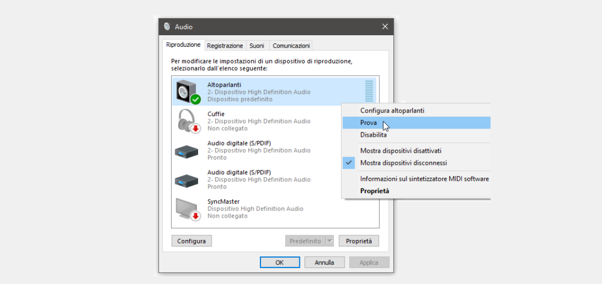Click the Audio speaker icon in title bar
The width and height of the screenshot is (602, 284).
click(x=167, y=27)
